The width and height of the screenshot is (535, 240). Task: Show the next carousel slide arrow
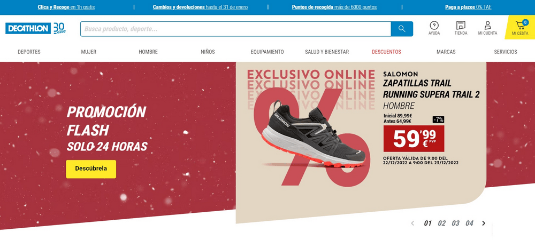484,223
